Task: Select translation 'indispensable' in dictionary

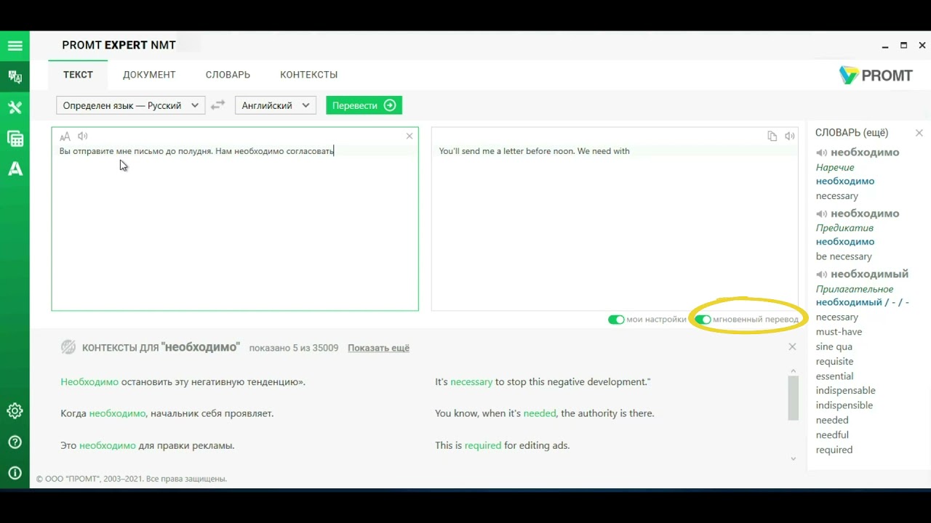Action: tap(846, 391)
